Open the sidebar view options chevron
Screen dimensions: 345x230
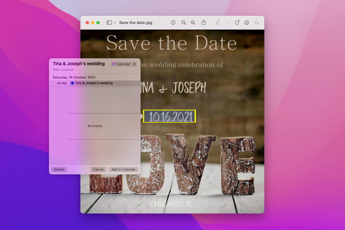[115, 22]
